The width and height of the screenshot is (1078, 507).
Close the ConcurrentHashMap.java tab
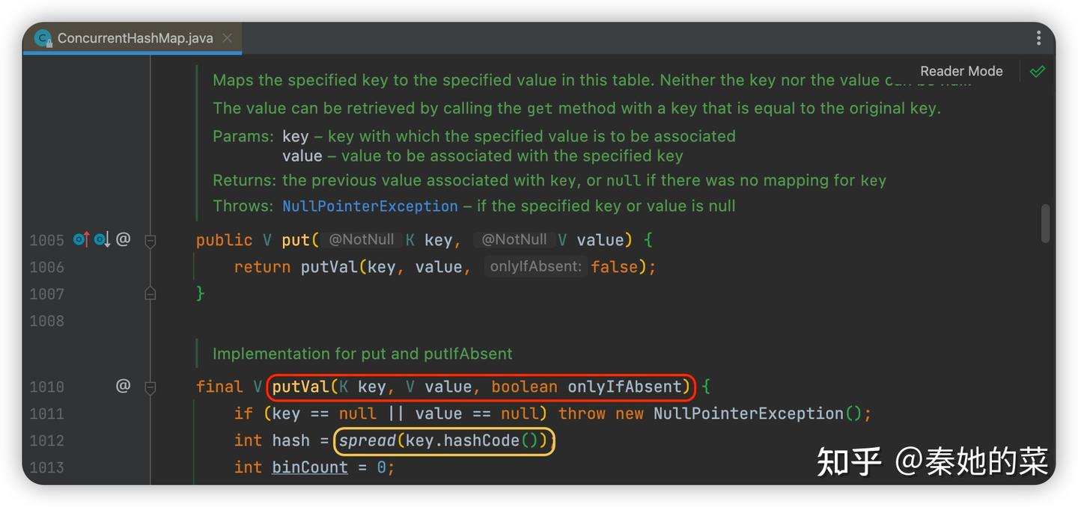coord(228,38)
